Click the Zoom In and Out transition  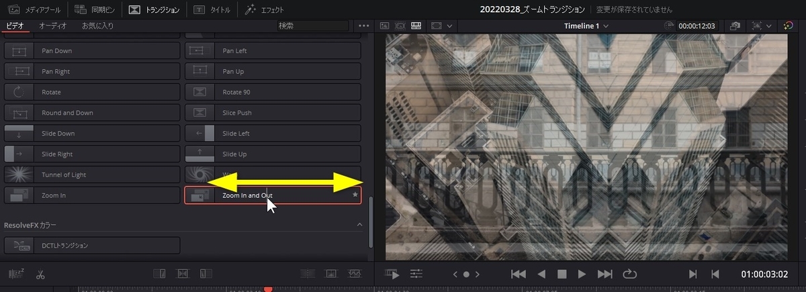pos(273,195)
